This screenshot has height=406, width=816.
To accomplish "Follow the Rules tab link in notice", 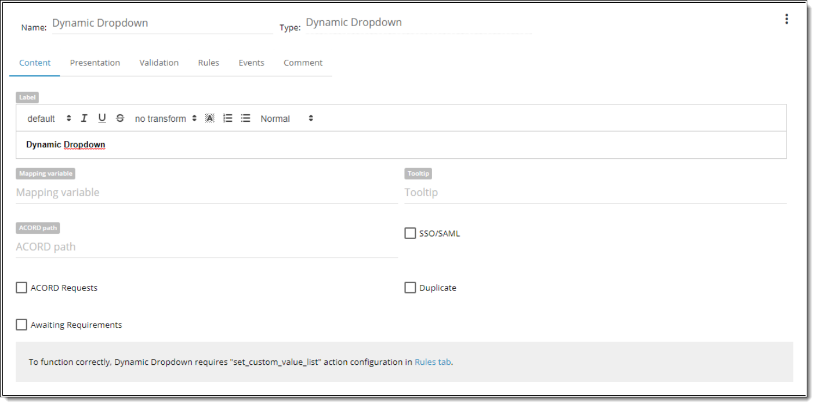I will tap(433, 362).
